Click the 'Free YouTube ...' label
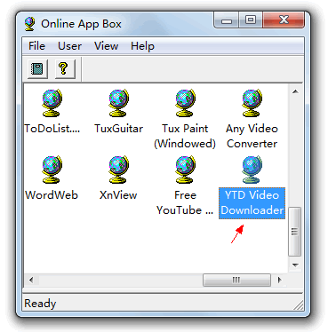Viewport: 328px width, 332px height. [x=185, y=202]
